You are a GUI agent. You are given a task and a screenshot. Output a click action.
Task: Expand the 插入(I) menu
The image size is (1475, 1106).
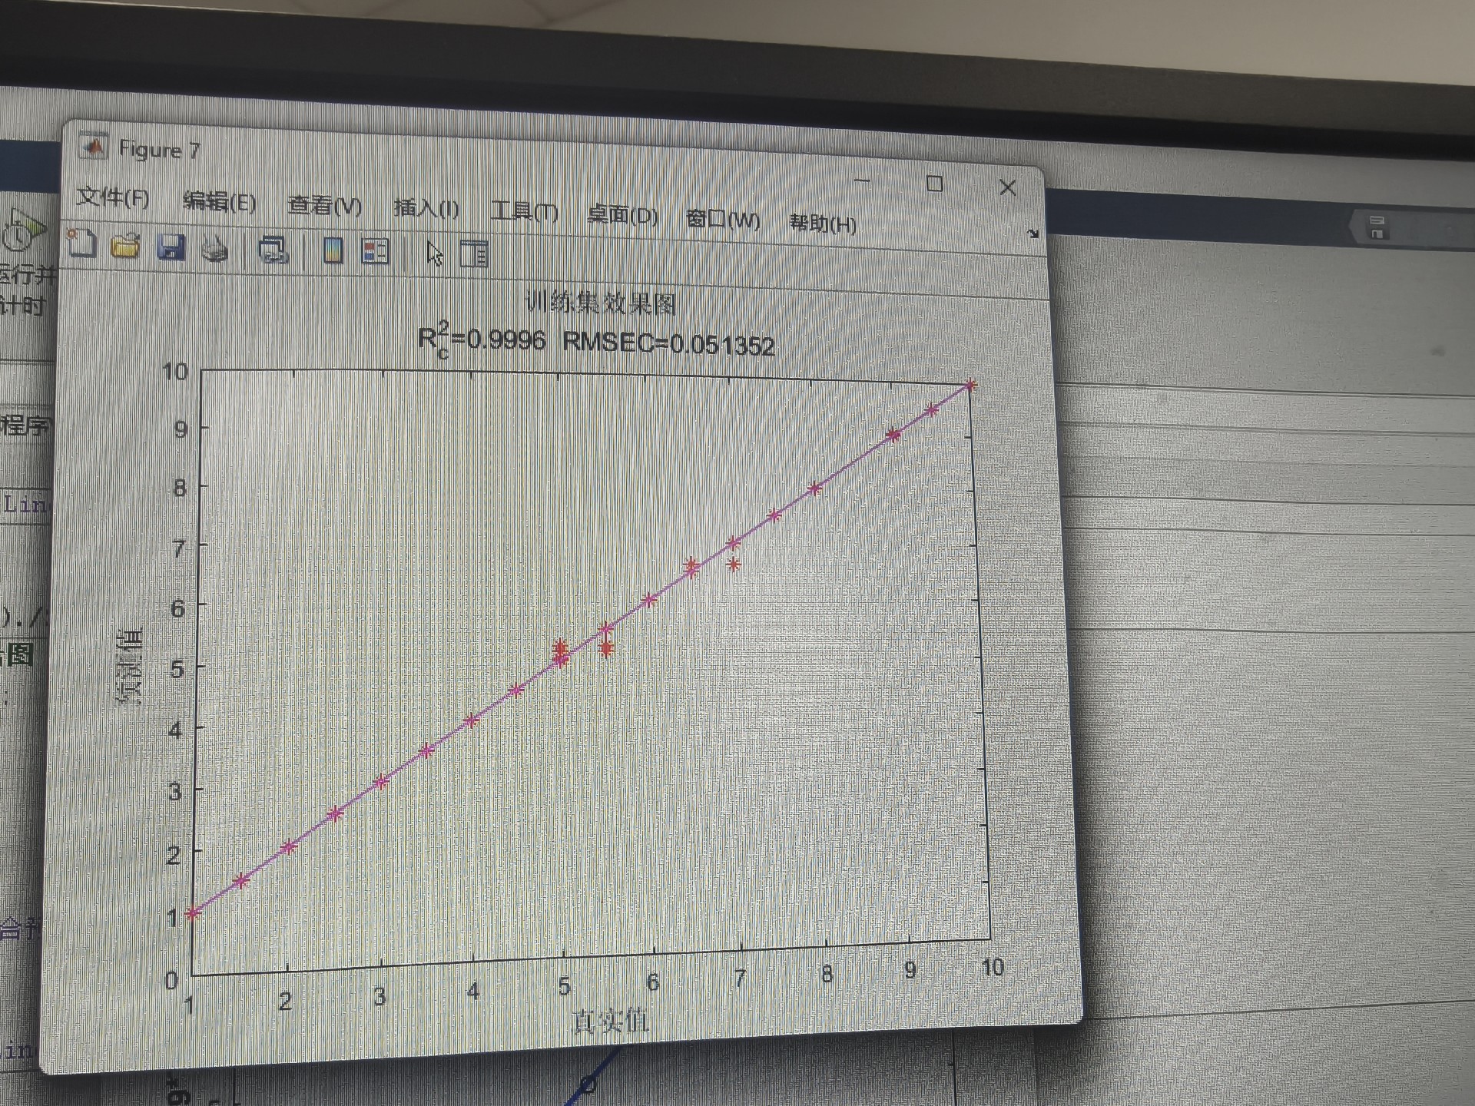pyautogui.click(x=426, y=209)
